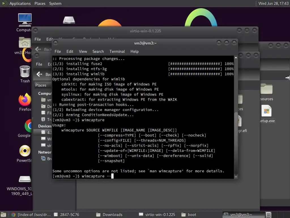290x218 pixels.
Task: Switch to the boot taskbar window
Action: click(x=189, y=215)
